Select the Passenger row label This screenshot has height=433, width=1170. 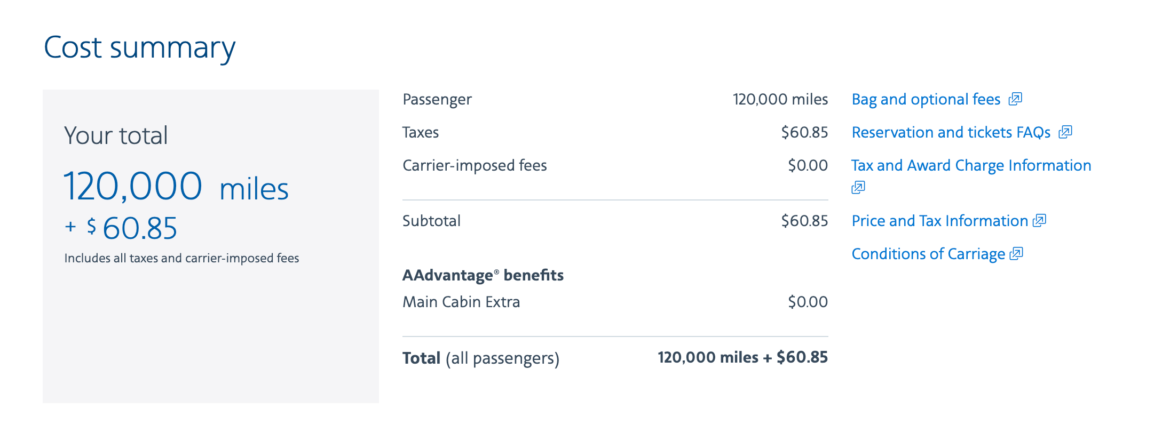click(437, 100)
